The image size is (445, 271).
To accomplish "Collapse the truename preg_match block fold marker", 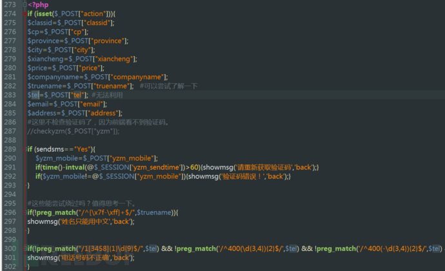I will [x=25, y=212].
